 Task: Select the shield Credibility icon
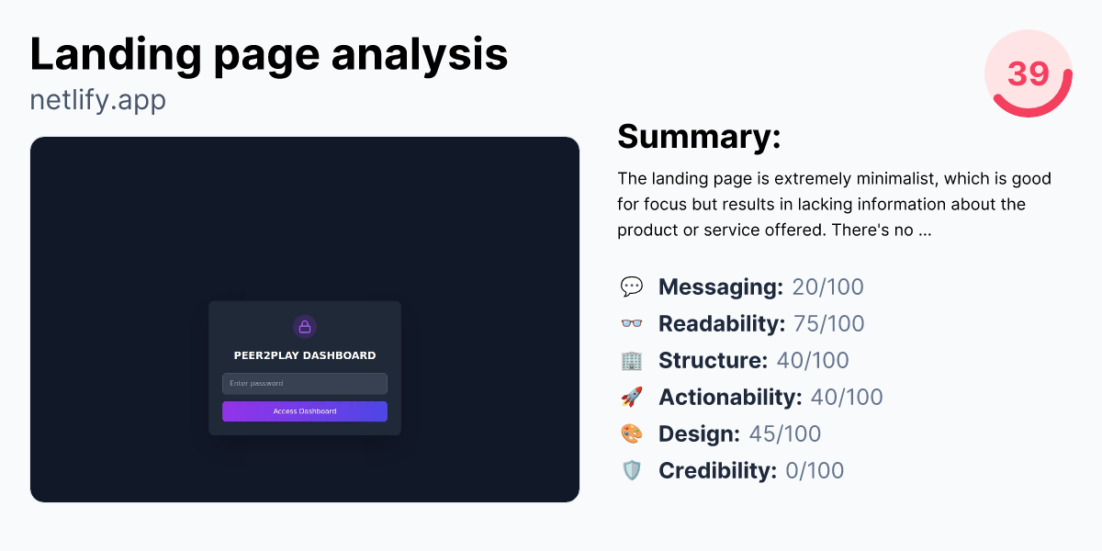coord(632,470)
